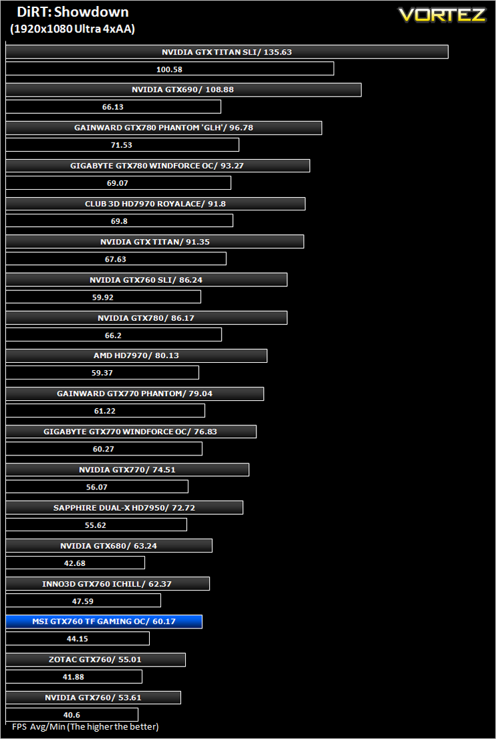496x739 pixels.
Task: Click the AMD HD7970 80.13 bar
Action: pos(136,356)
